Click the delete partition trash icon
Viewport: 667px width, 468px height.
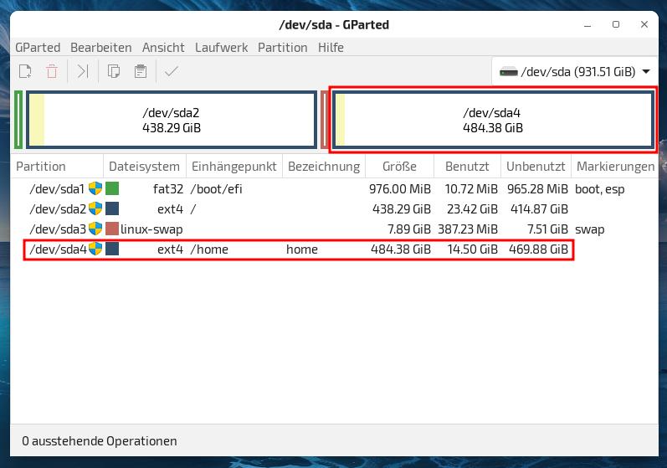pyautogui.click(x=52, y=72)
